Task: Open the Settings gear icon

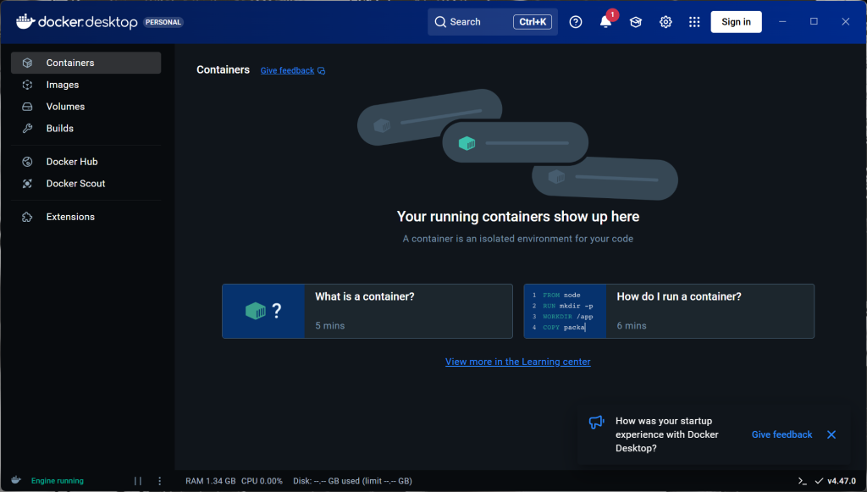Action: point(665,22)
